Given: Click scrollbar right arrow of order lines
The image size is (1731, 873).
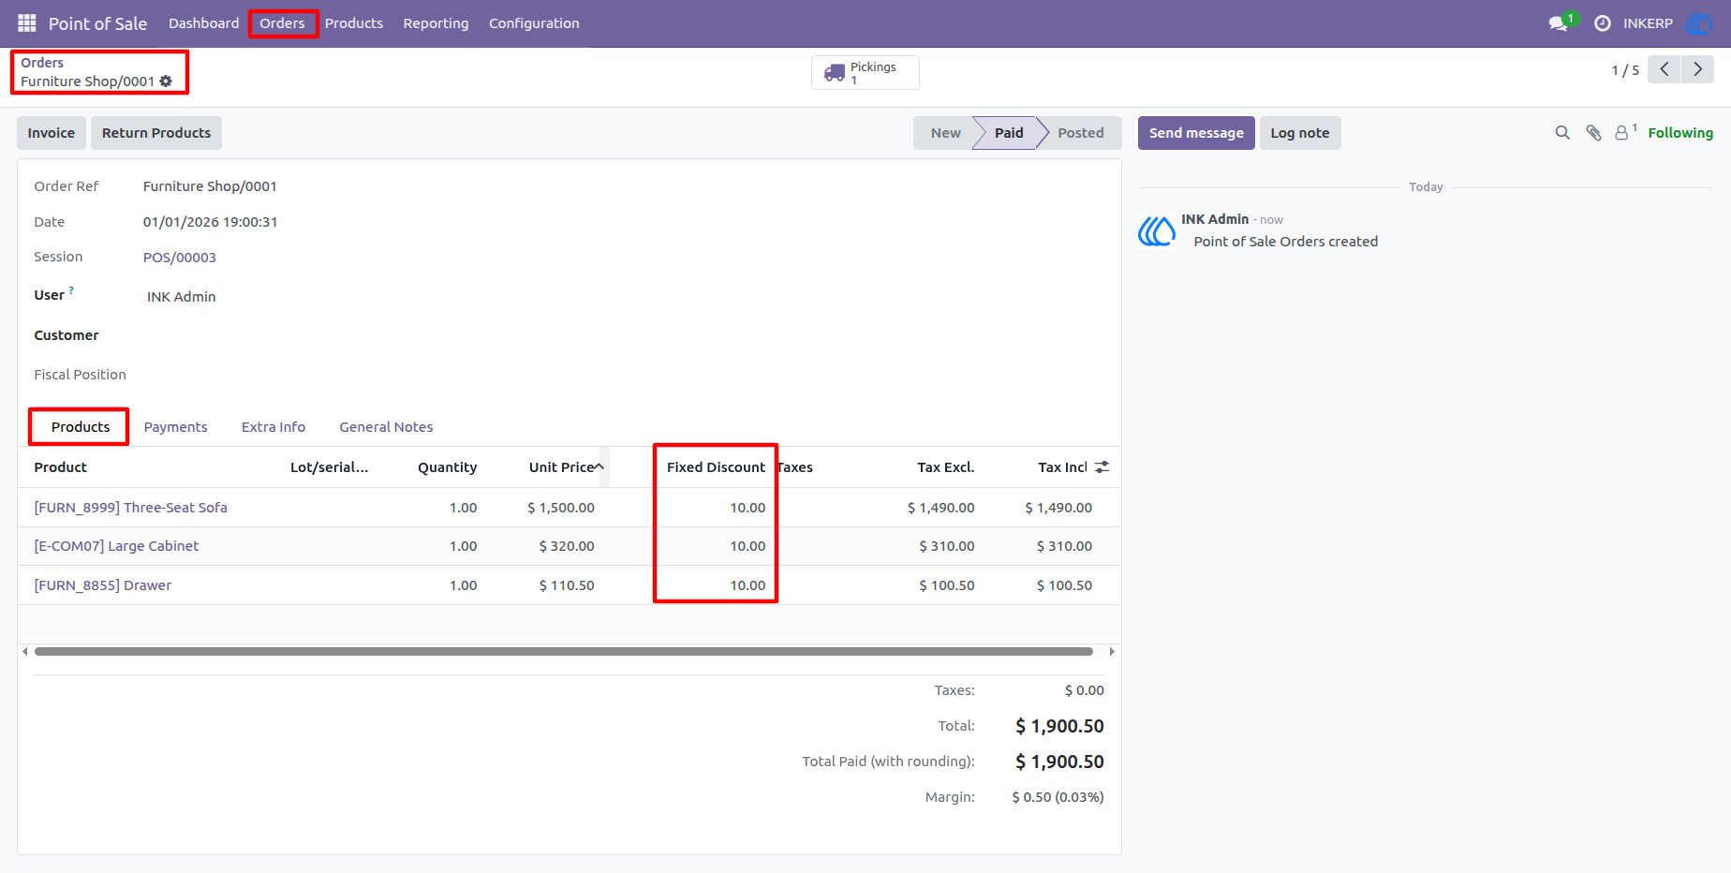Looking at the screenshot, I should coord(1112,651).
